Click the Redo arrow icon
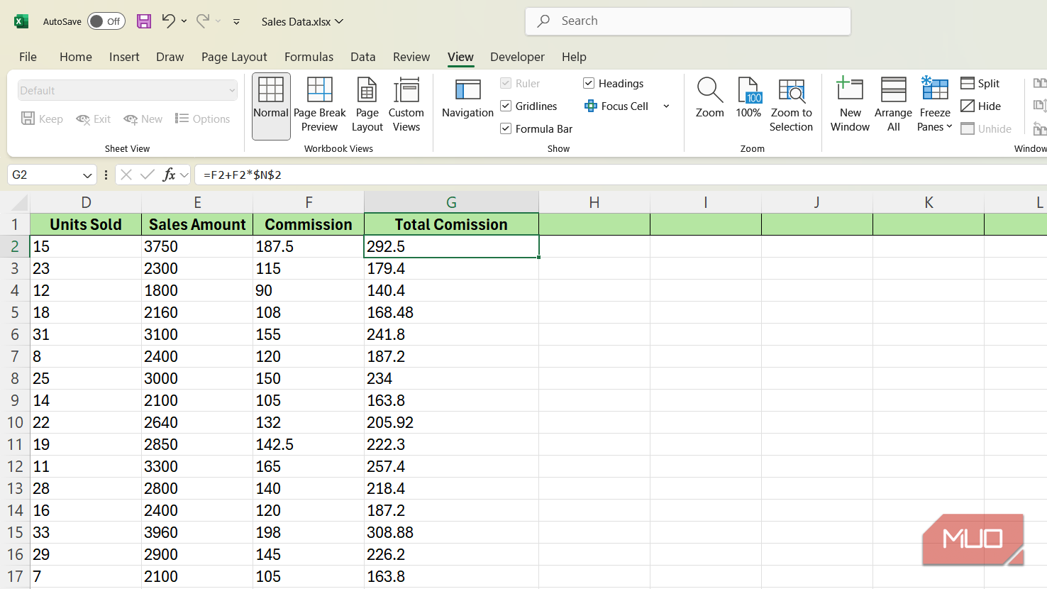Viewport: 1047px width, 589px height. [x=203, y=21]
